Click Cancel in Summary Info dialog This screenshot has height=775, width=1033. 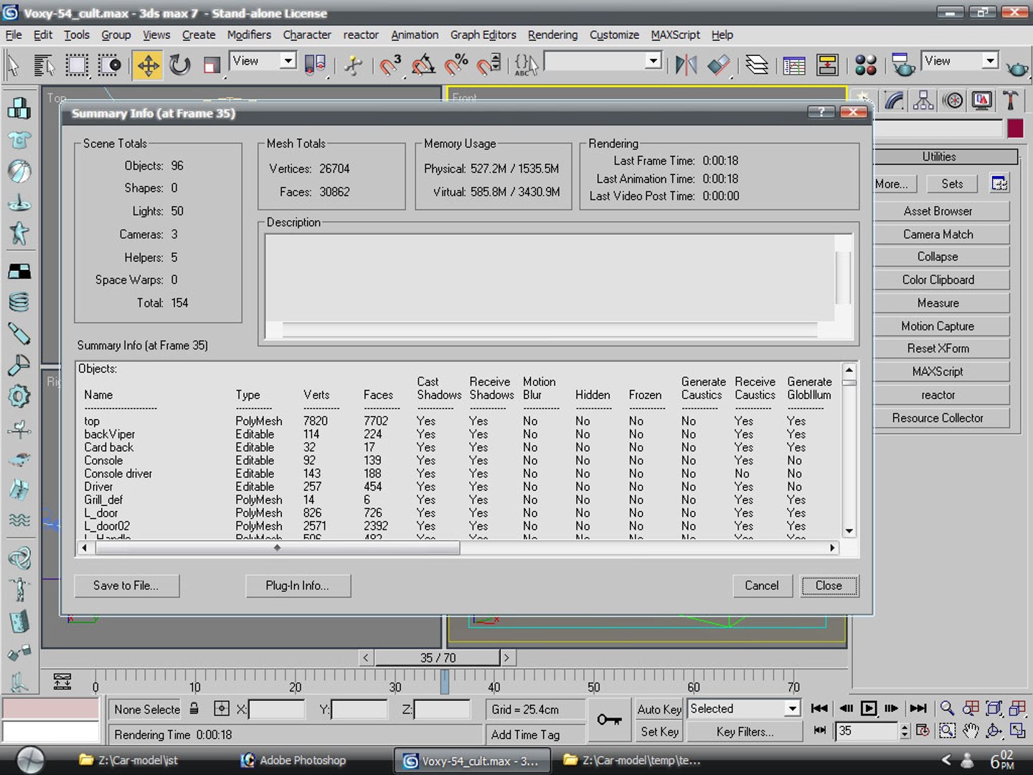coord(761,586)
